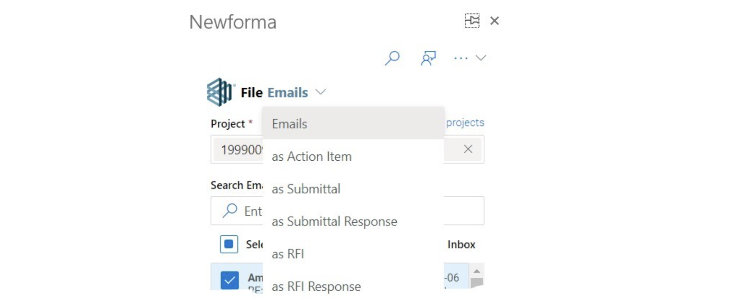Open the three-dots more options menu
732x307 pixels.
[461, 58]
